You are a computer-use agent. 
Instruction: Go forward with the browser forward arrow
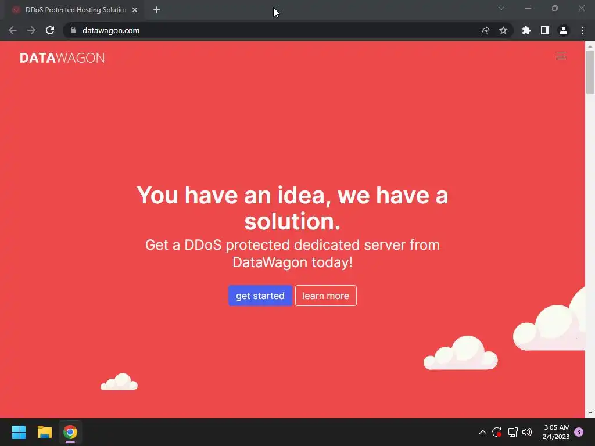31,30
